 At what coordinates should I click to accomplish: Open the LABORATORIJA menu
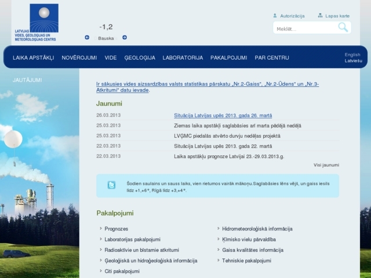183,58
